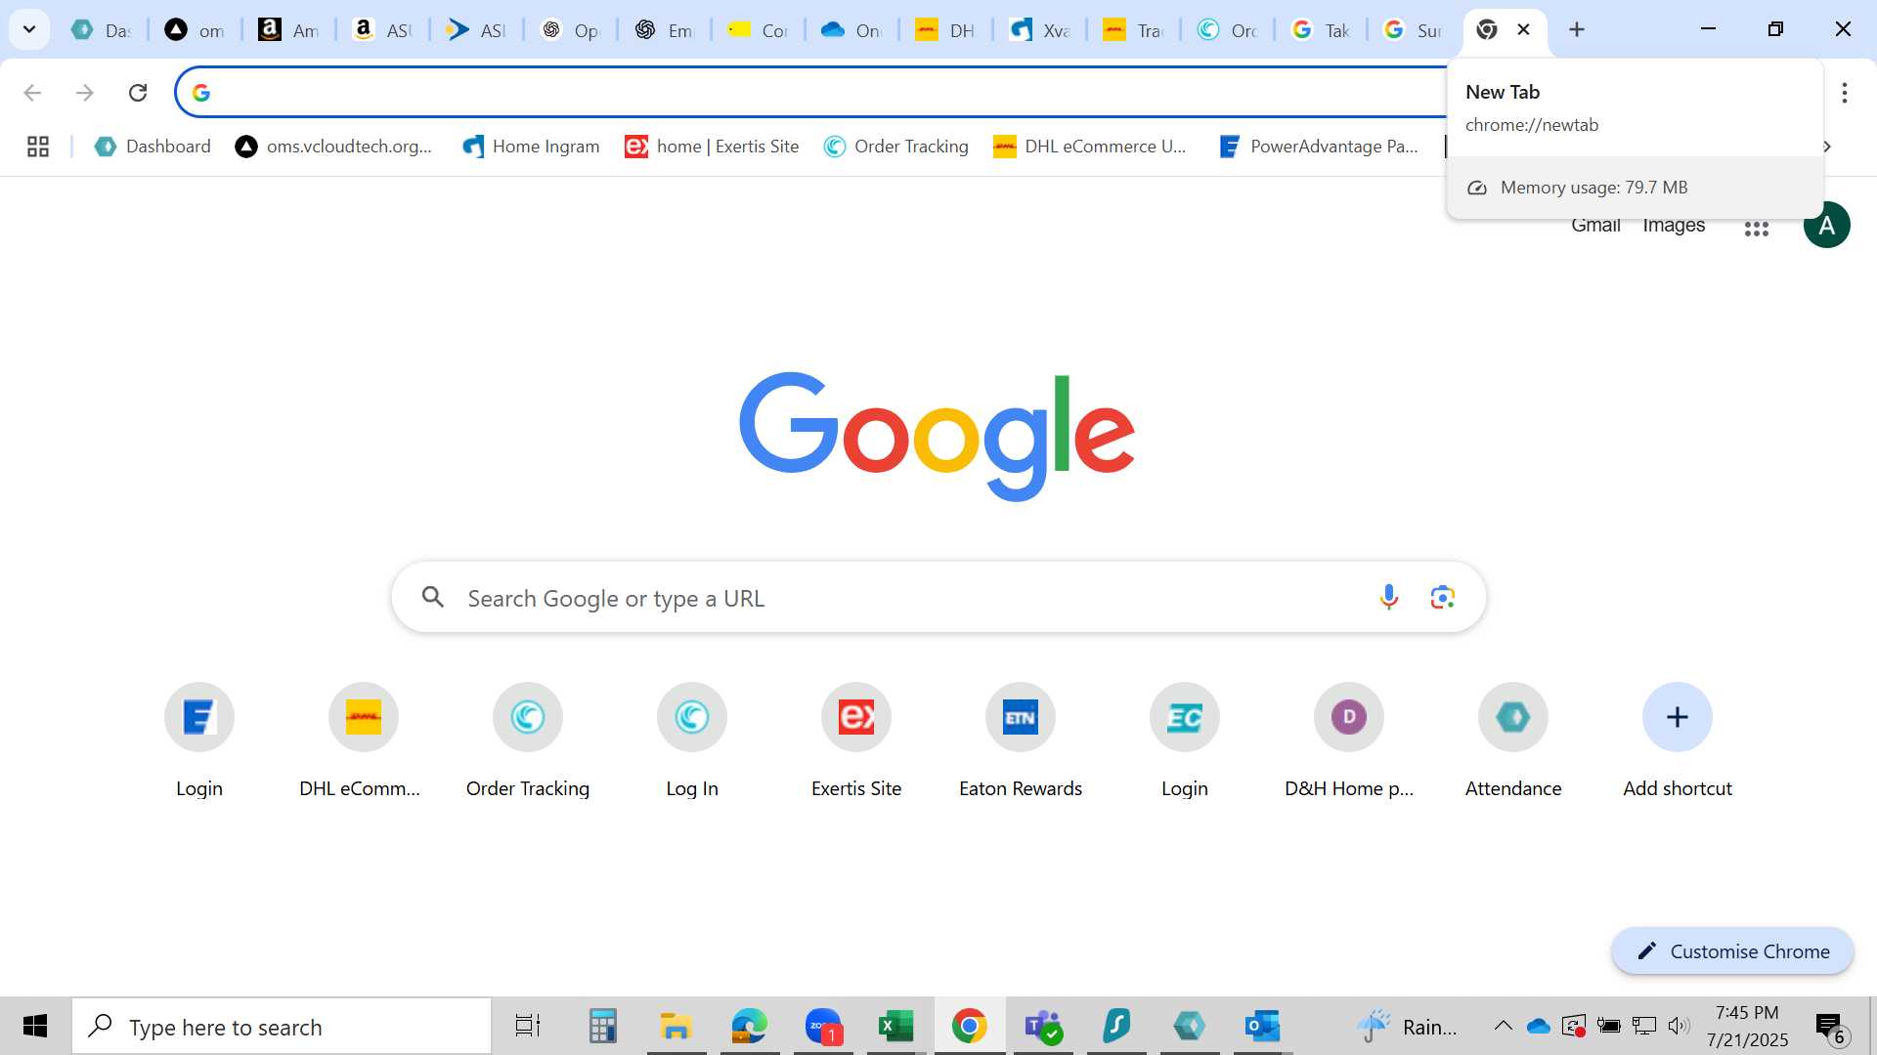
Task: Open Login shortcut with EC icon
Action: point(1185,740)
